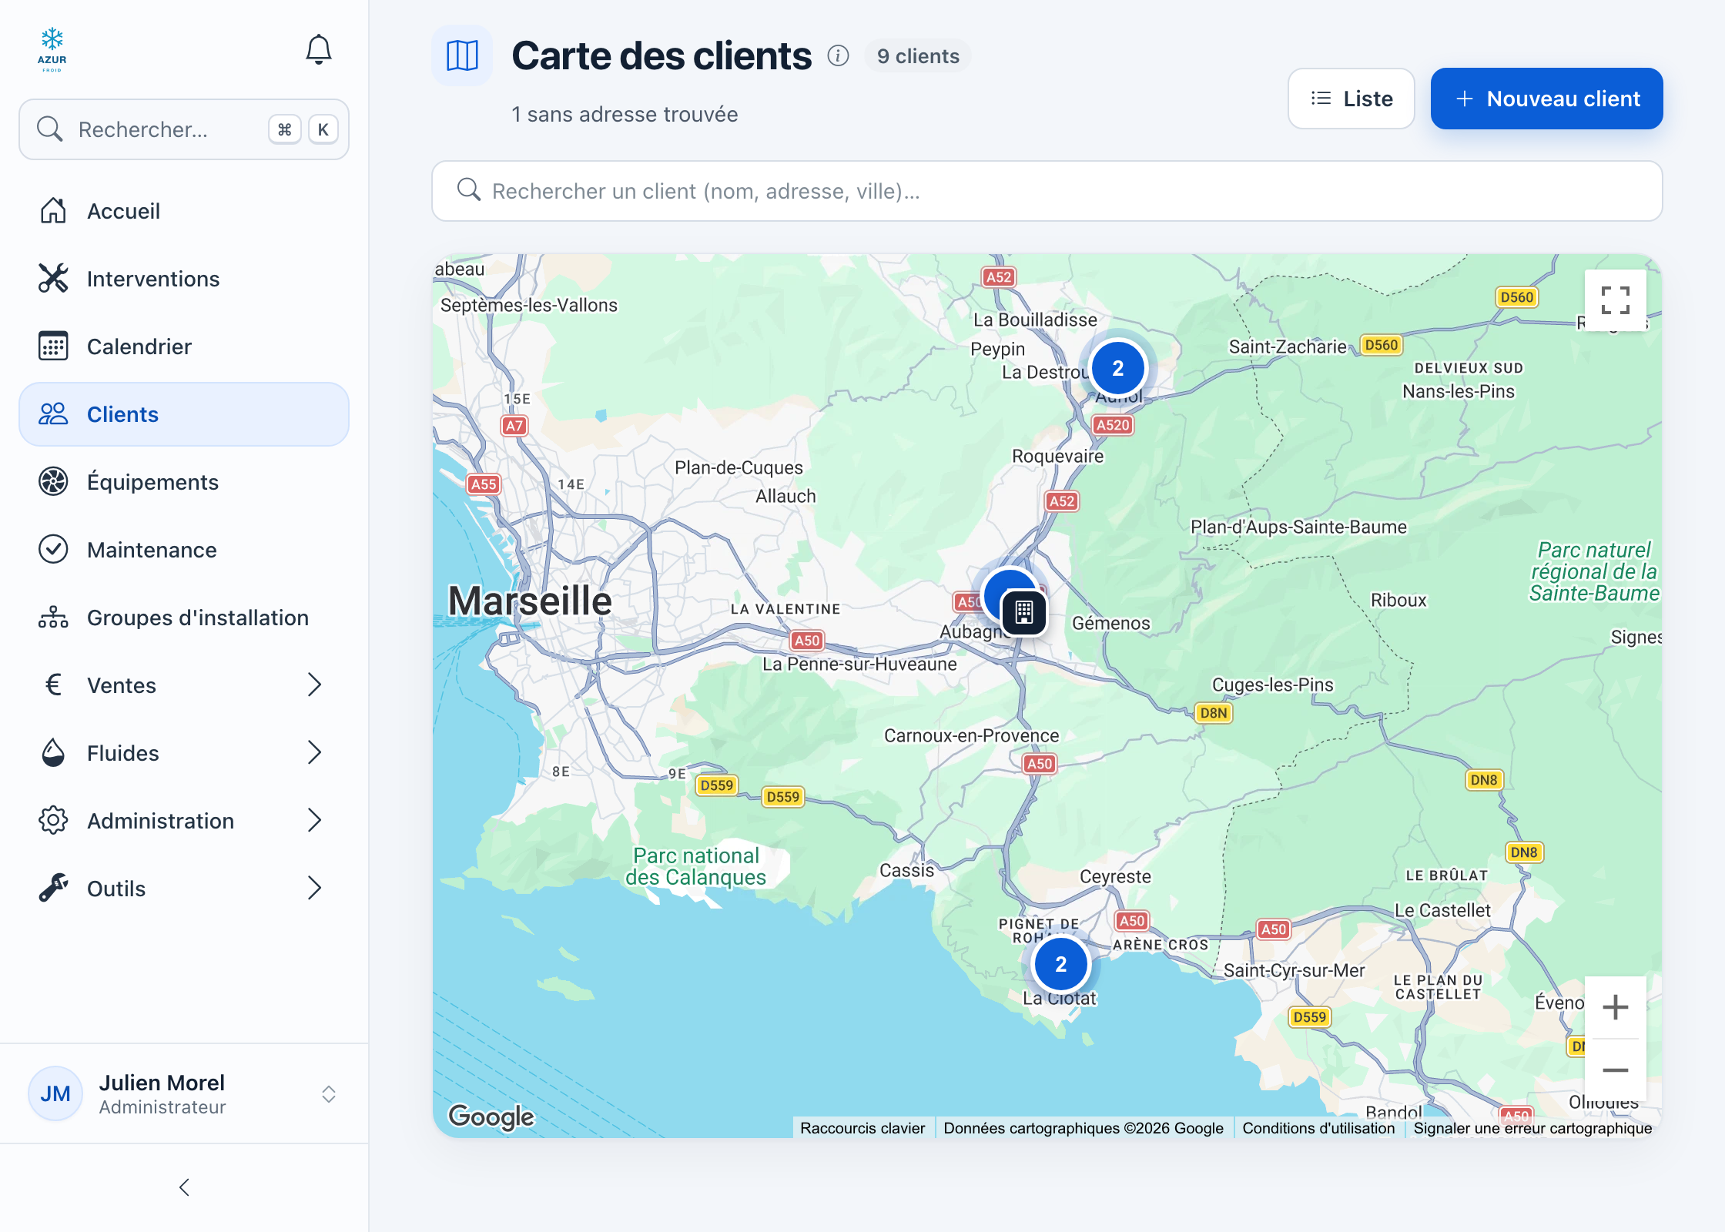
Task: Open Groupes d'installation
Action: (x=184, y=618)
